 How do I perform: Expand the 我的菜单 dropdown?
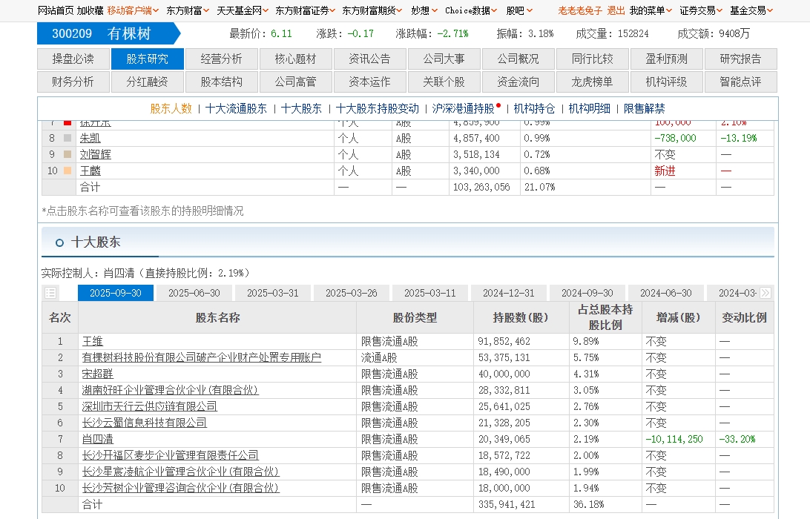(x=651, y=10)
